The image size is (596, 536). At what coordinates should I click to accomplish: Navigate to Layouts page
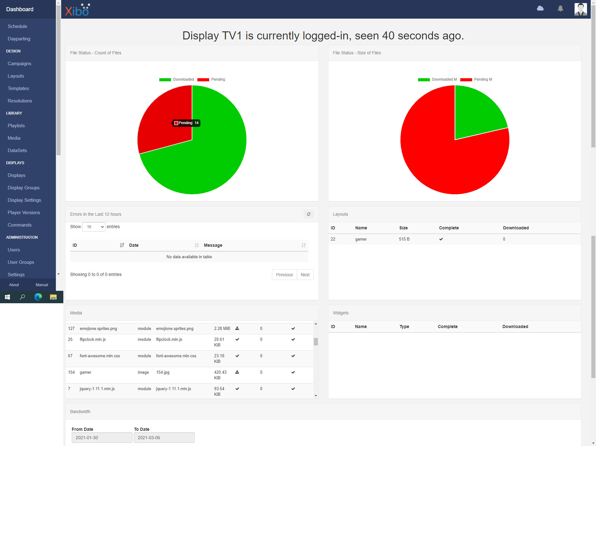tap(16, 76)
